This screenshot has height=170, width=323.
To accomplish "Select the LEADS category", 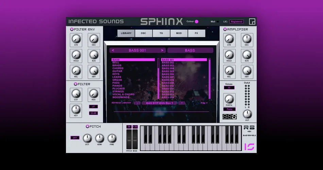I will (117, 77).
